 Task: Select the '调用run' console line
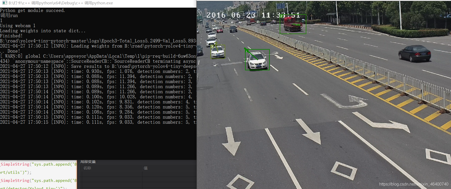tap(9, 15)
